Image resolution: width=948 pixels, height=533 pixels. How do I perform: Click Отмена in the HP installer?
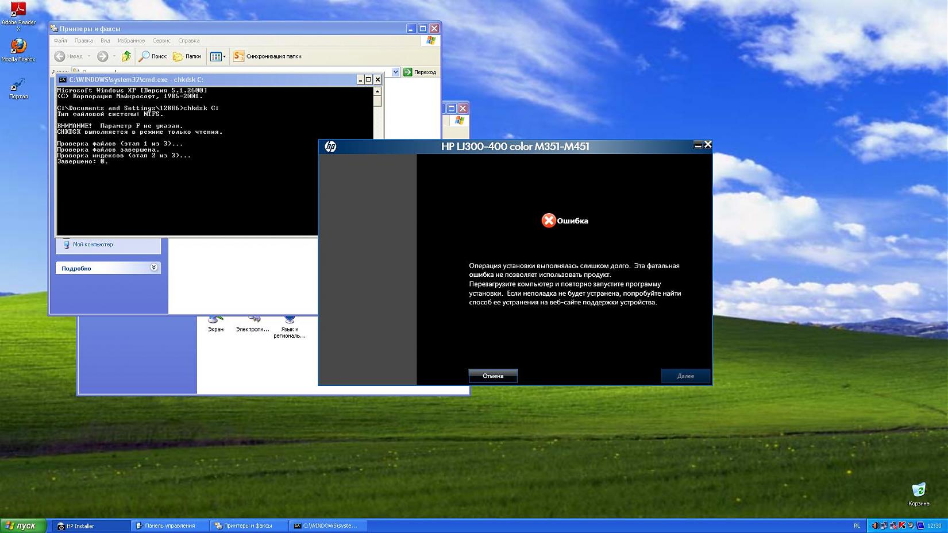click(493, 376)
